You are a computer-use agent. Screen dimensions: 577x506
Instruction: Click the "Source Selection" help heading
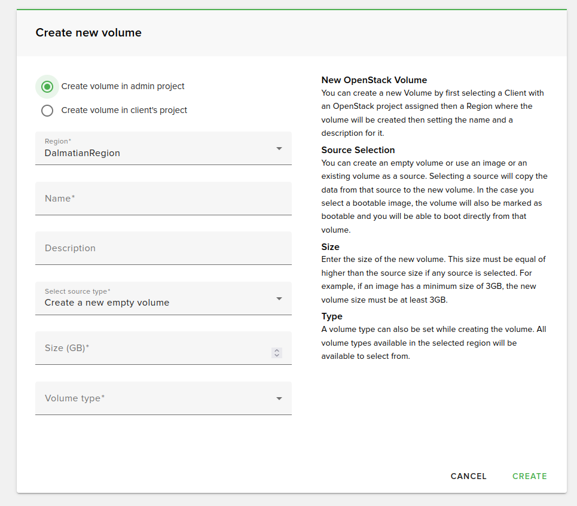[x=358, y=150]
